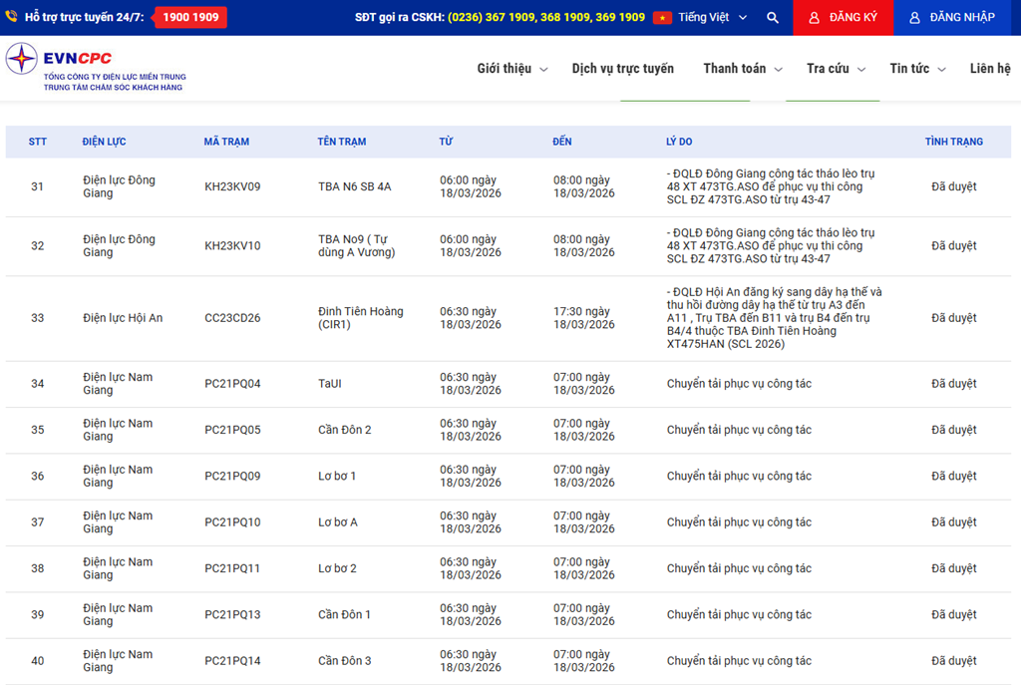Click the MÃ TRẠM column header

coord(226,142)
